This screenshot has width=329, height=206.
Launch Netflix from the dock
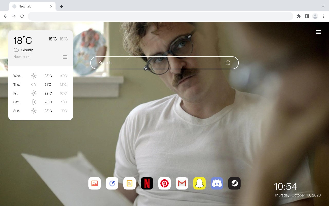point(147,183)
